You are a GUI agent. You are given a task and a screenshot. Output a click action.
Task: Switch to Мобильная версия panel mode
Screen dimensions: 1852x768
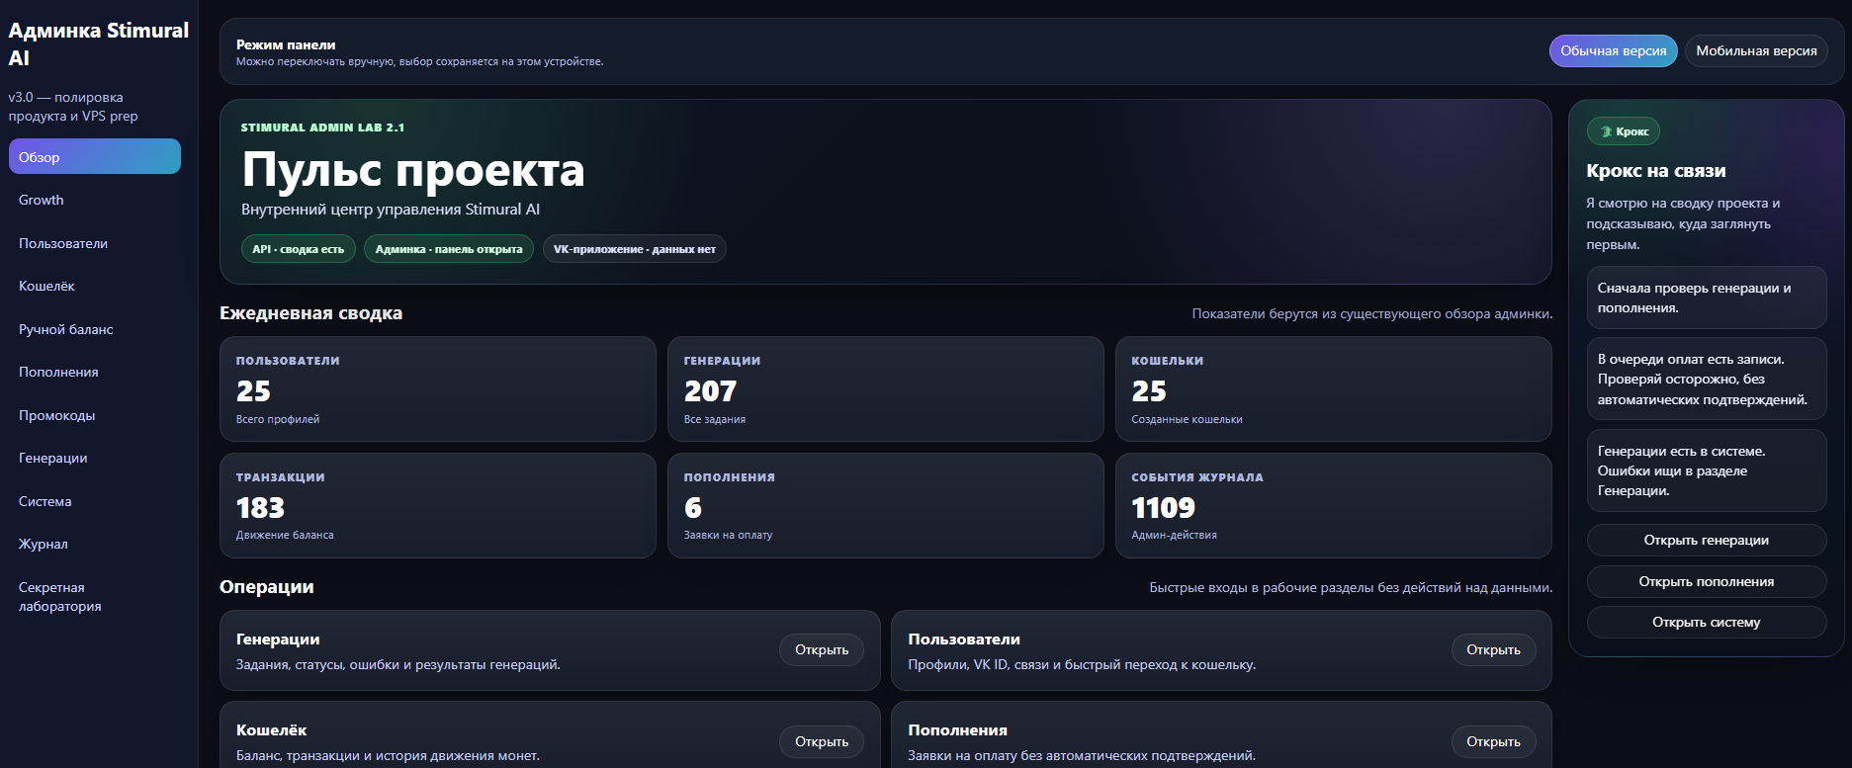(1756, 50)
